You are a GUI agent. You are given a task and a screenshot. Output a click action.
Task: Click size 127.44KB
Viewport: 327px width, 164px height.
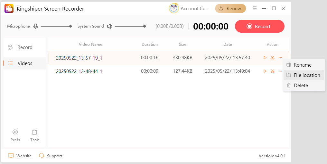point(182,71)
